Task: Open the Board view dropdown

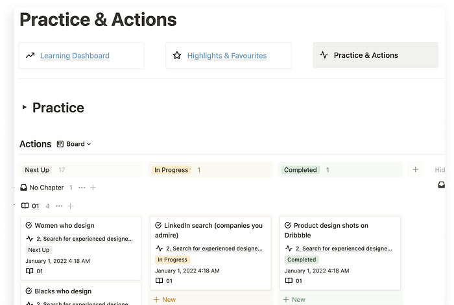Action: (x=74, y=144)
